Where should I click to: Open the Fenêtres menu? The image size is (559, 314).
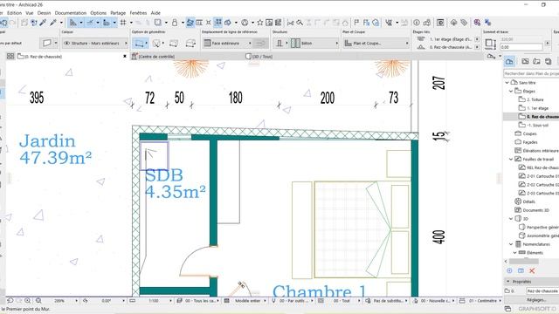(x=138, y=13)
